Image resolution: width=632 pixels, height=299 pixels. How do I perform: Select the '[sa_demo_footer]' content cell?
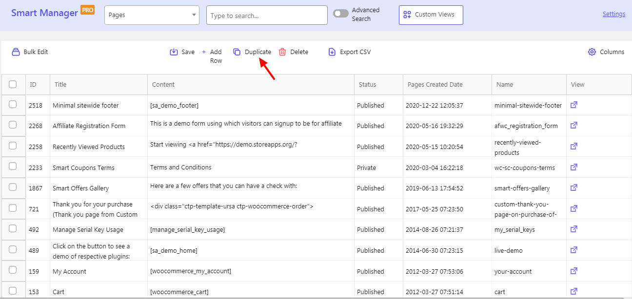[x=251, y=105]
